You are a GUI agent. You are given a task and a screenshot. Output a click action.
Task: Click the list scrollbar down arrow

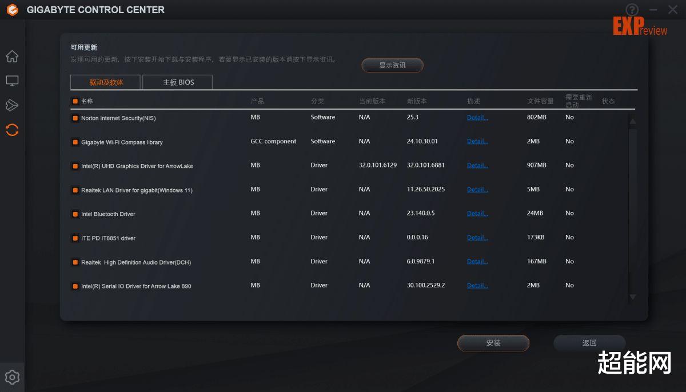tap(632, 297)
